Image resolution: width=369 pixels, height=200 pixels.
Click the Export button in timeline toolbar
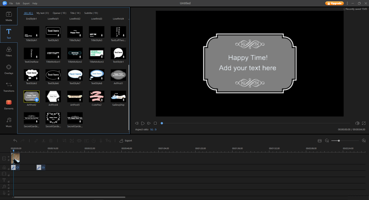point(126,141)
